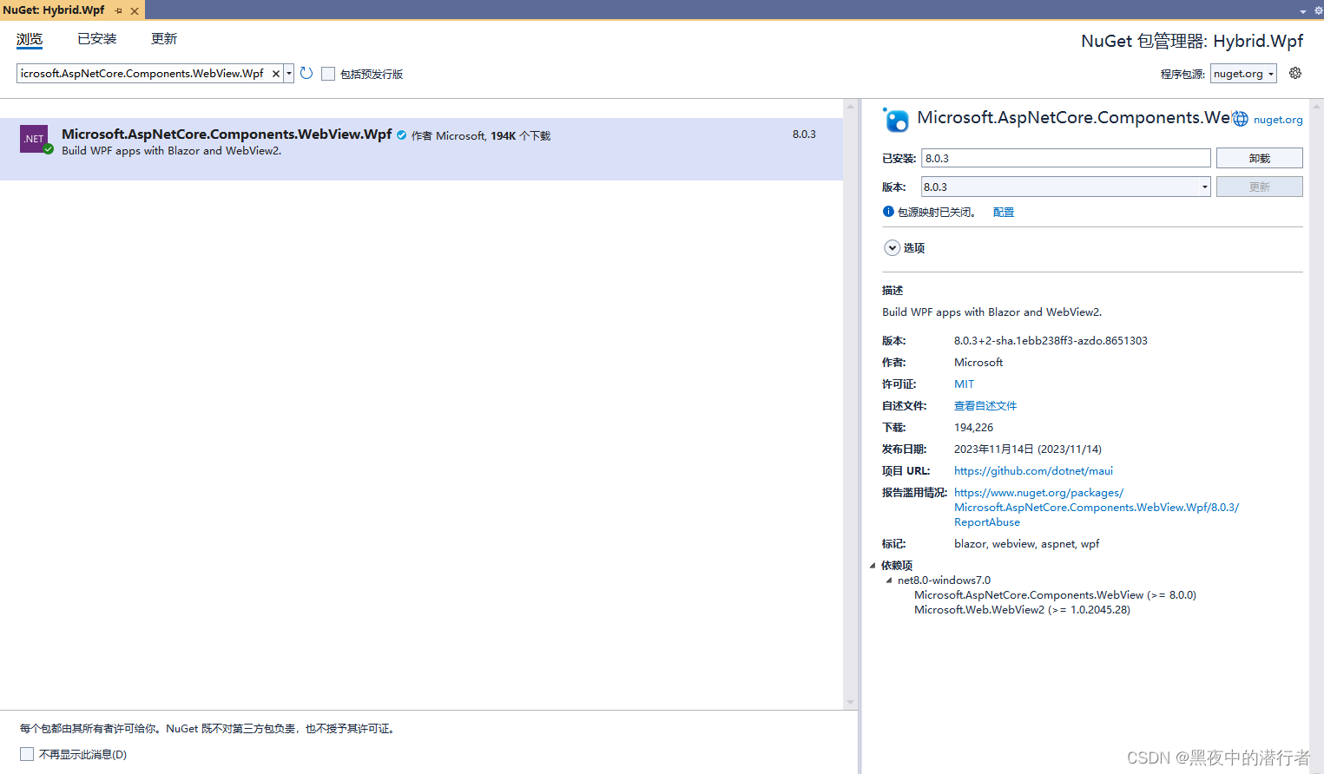Open NuGet package source settings gear
The height and width of the screenshot is (774, 1324).
[1294, 73]
